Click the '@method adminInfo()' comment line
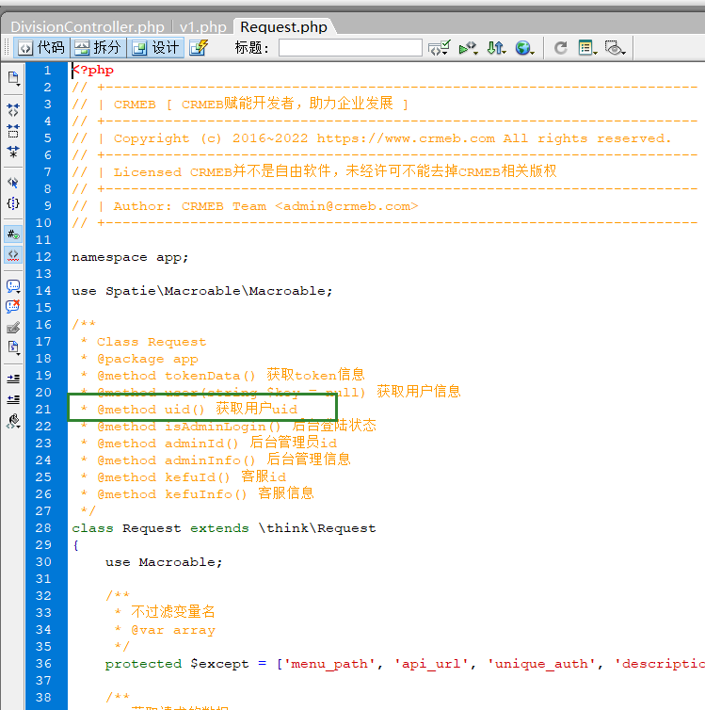This screenshot has width=705, height=710. click(216, 460)
